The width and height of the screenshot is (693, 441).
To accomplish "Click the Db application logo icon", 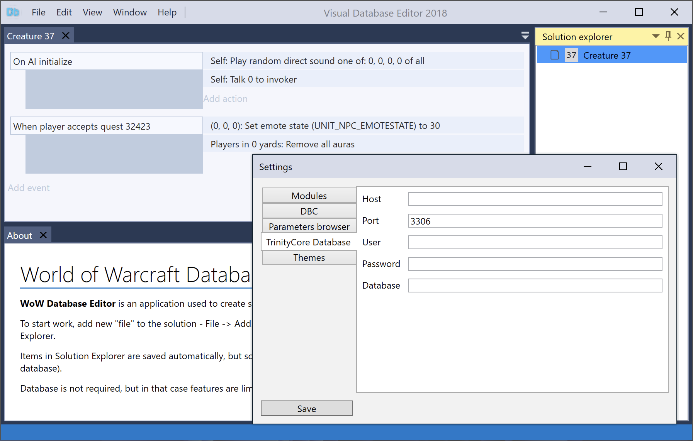I will coord(13,12).
